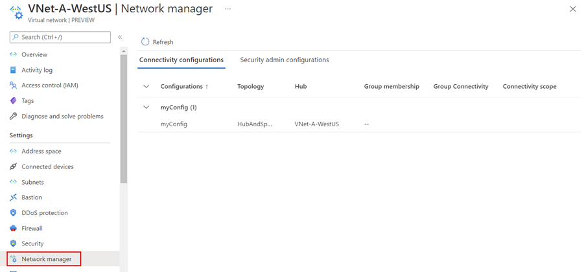Viewport: 584px width, 272px height.
Task: Click the Hub column header
Action: (301, 86)
